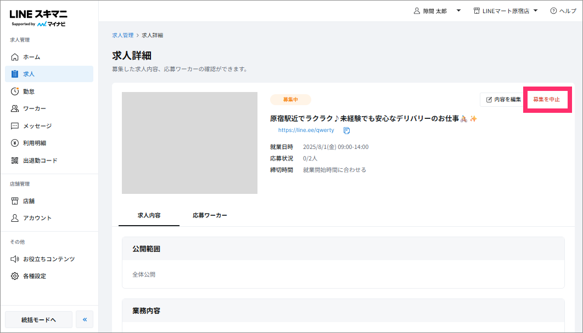
Task: Click the 募集中 status badge
Action: pyautogui.click(x=290, y=99)
